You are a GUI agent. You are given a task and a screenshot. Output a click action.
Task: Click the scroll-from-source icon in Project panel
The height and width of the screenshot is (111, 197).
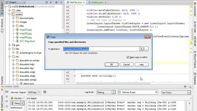(46, 2)
